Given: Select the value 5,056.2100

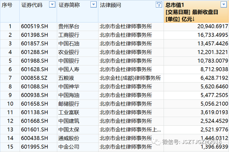Looking at the screenshot, I should [214, 104].
